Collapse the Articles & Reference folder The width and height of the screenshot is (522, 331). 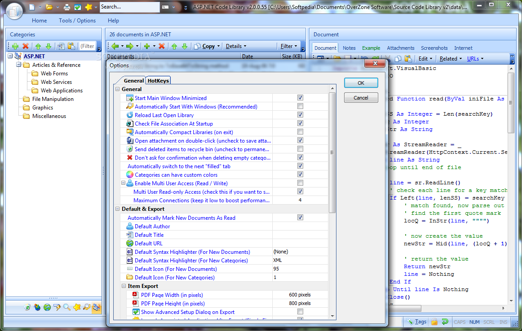19,65
